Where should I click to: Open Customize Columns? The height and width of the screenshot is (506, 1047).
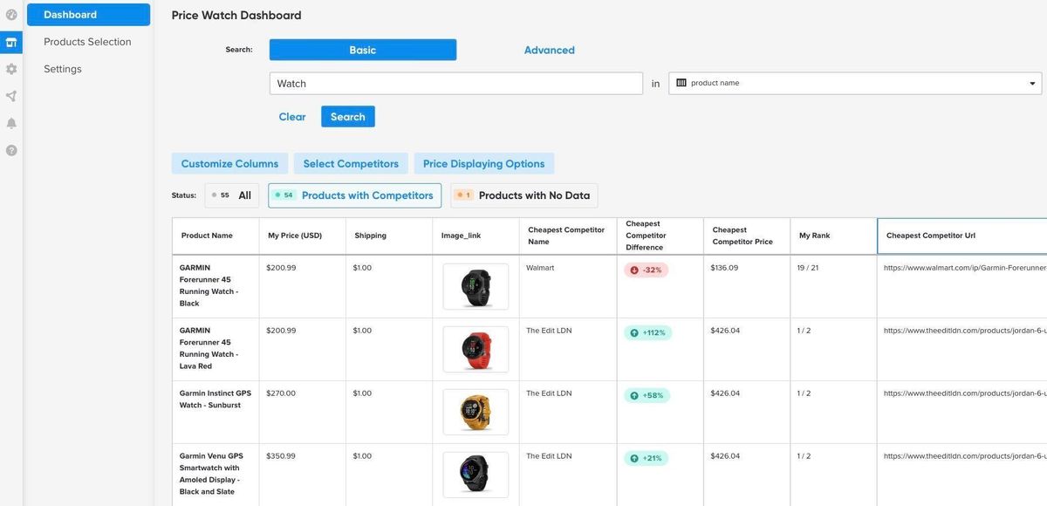229,164
